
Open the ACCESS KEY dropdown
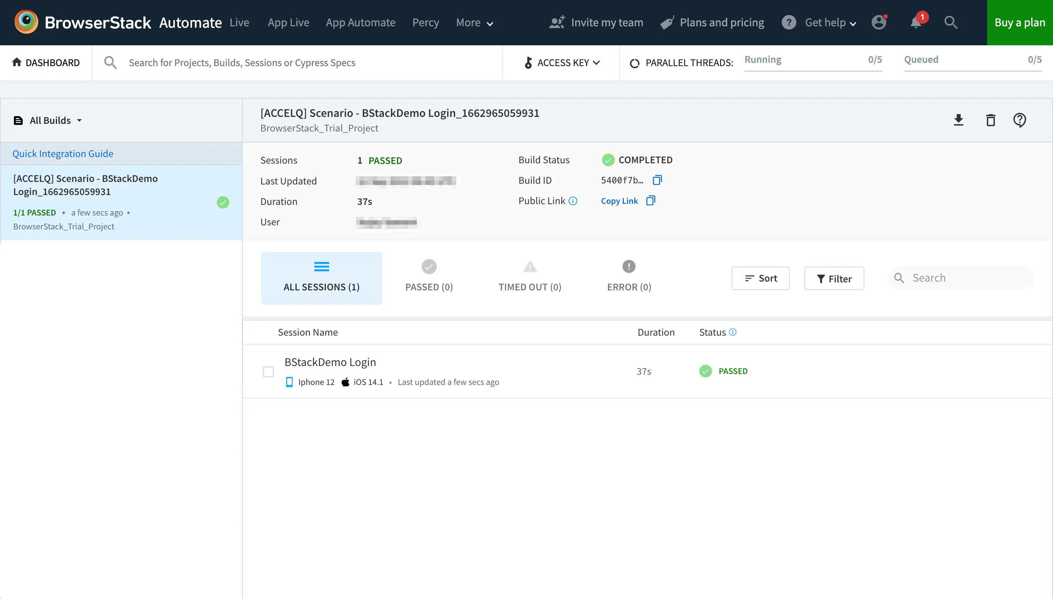[562, 62]
